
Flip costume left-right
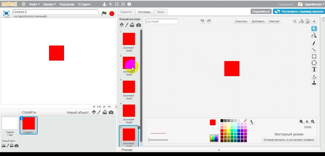click(x=301, y=21)
